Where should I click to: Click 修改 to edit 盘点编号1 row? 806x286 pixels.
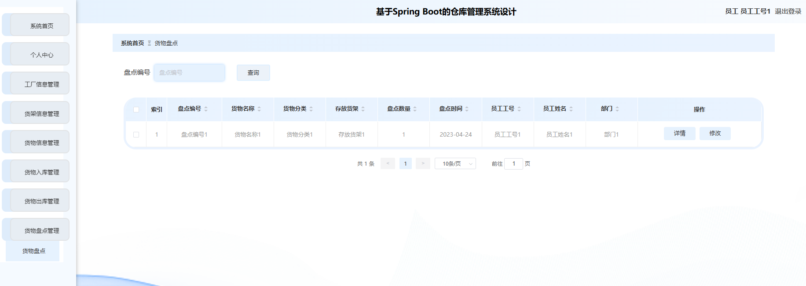[715, 134]
